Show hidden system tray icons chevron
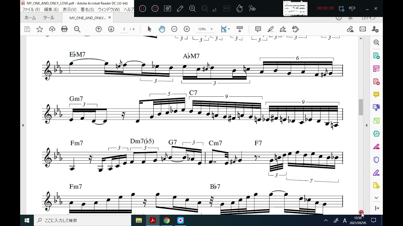Viewport: 403px width, 226px height. 326,220
